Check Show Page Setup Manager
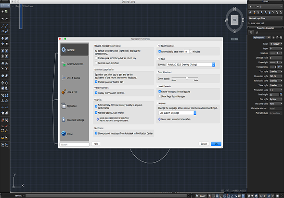Image resolution: width=284 pixels, height=198 pixels. pos(159,96)
